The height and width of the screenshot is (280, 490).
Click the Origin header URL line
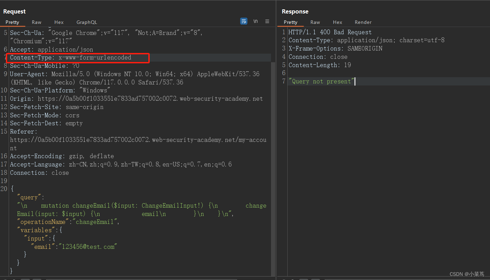tap(136, 99)
